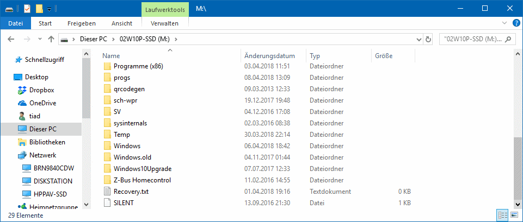Image resolution: width=523 pixels, height=222 pixels.
Task: Open the recent locations dropdown arrow
Action: [x=39, y=39]
